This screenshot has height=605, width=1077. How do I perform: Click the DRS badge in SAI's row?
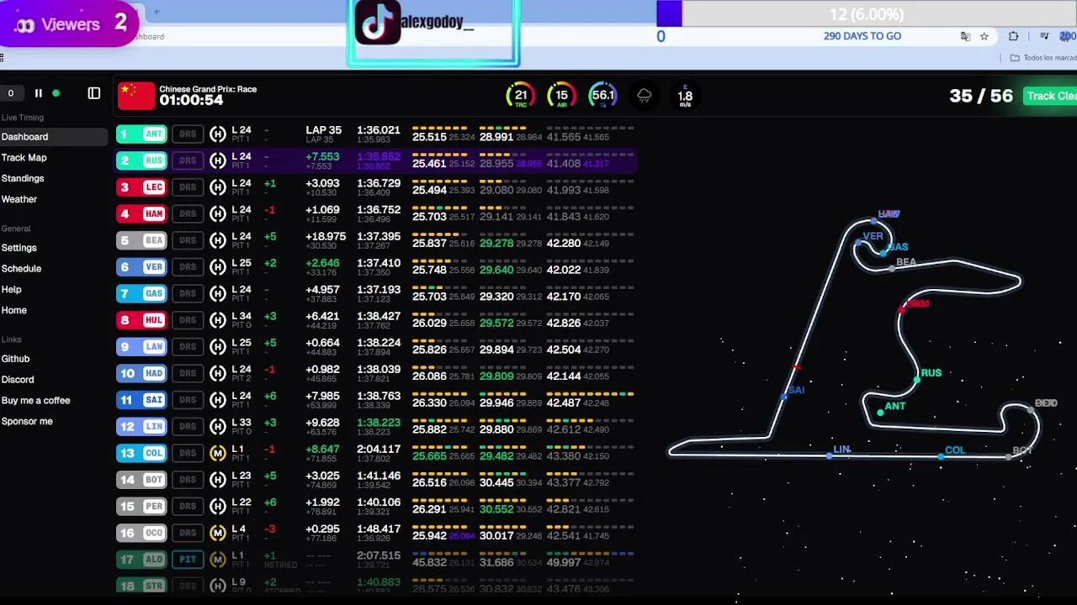(188, 400)
